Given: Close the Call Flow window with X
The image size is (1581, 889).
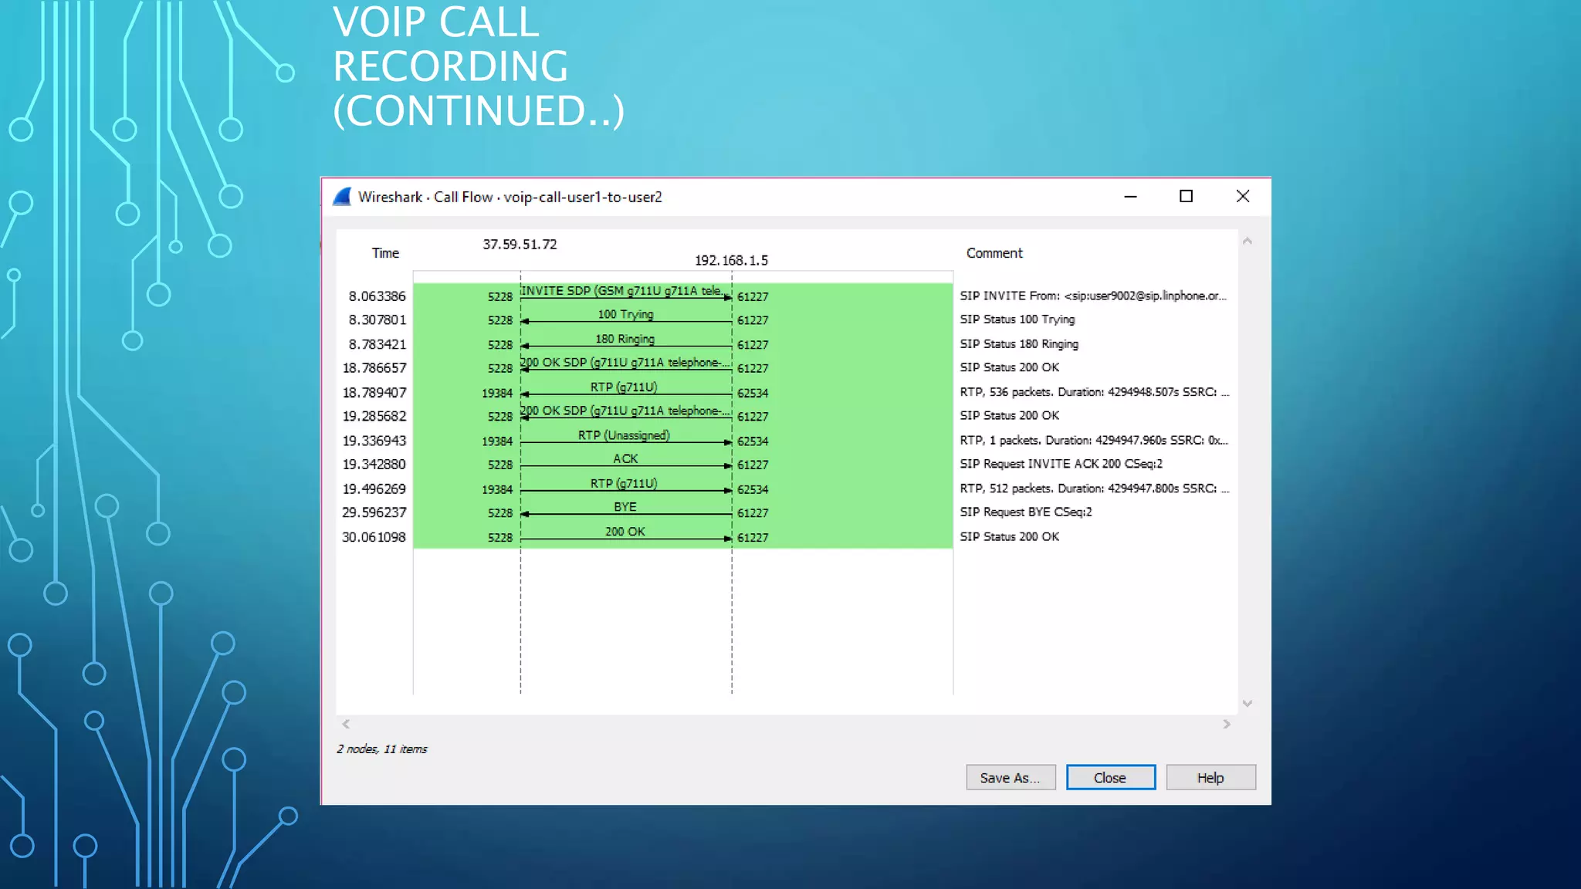Looking at the screenshot, I should [x=1242, y=197].
